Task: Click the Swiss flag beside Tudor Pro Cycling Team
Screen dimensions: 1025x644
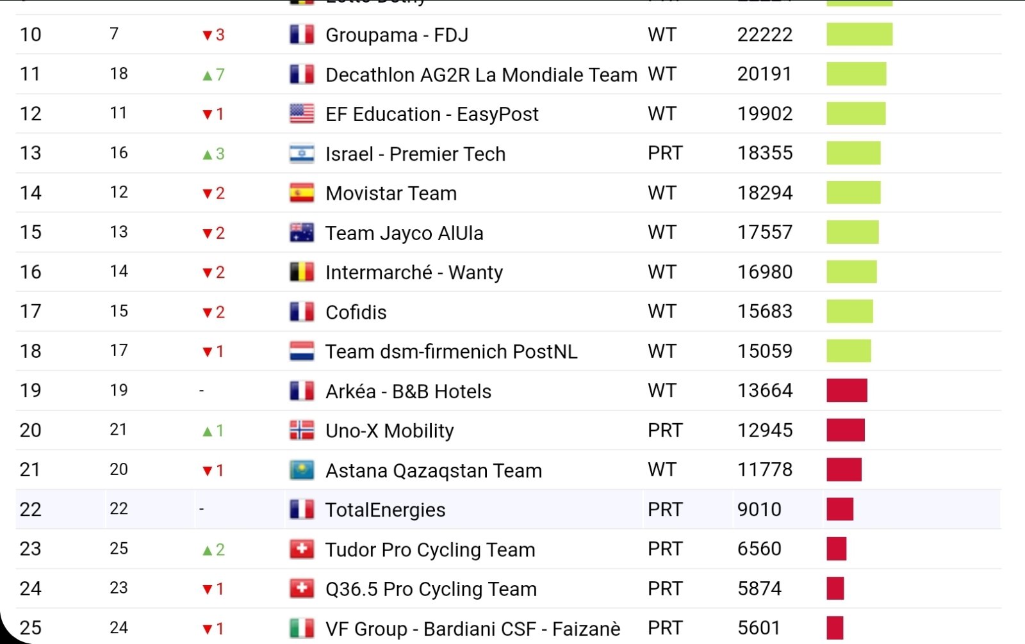Action: tap(302, 549)
